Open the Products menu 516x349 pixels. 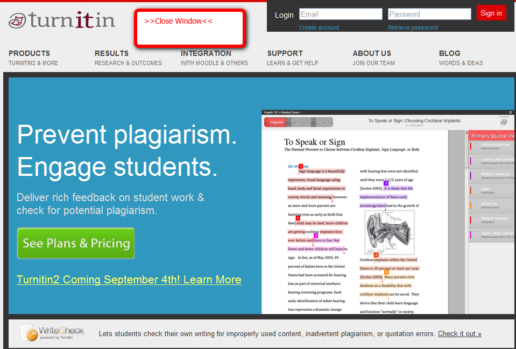(x=33, y=58)
